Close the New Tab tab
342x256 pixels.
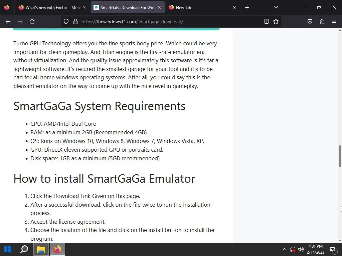(x=234, y=8)
